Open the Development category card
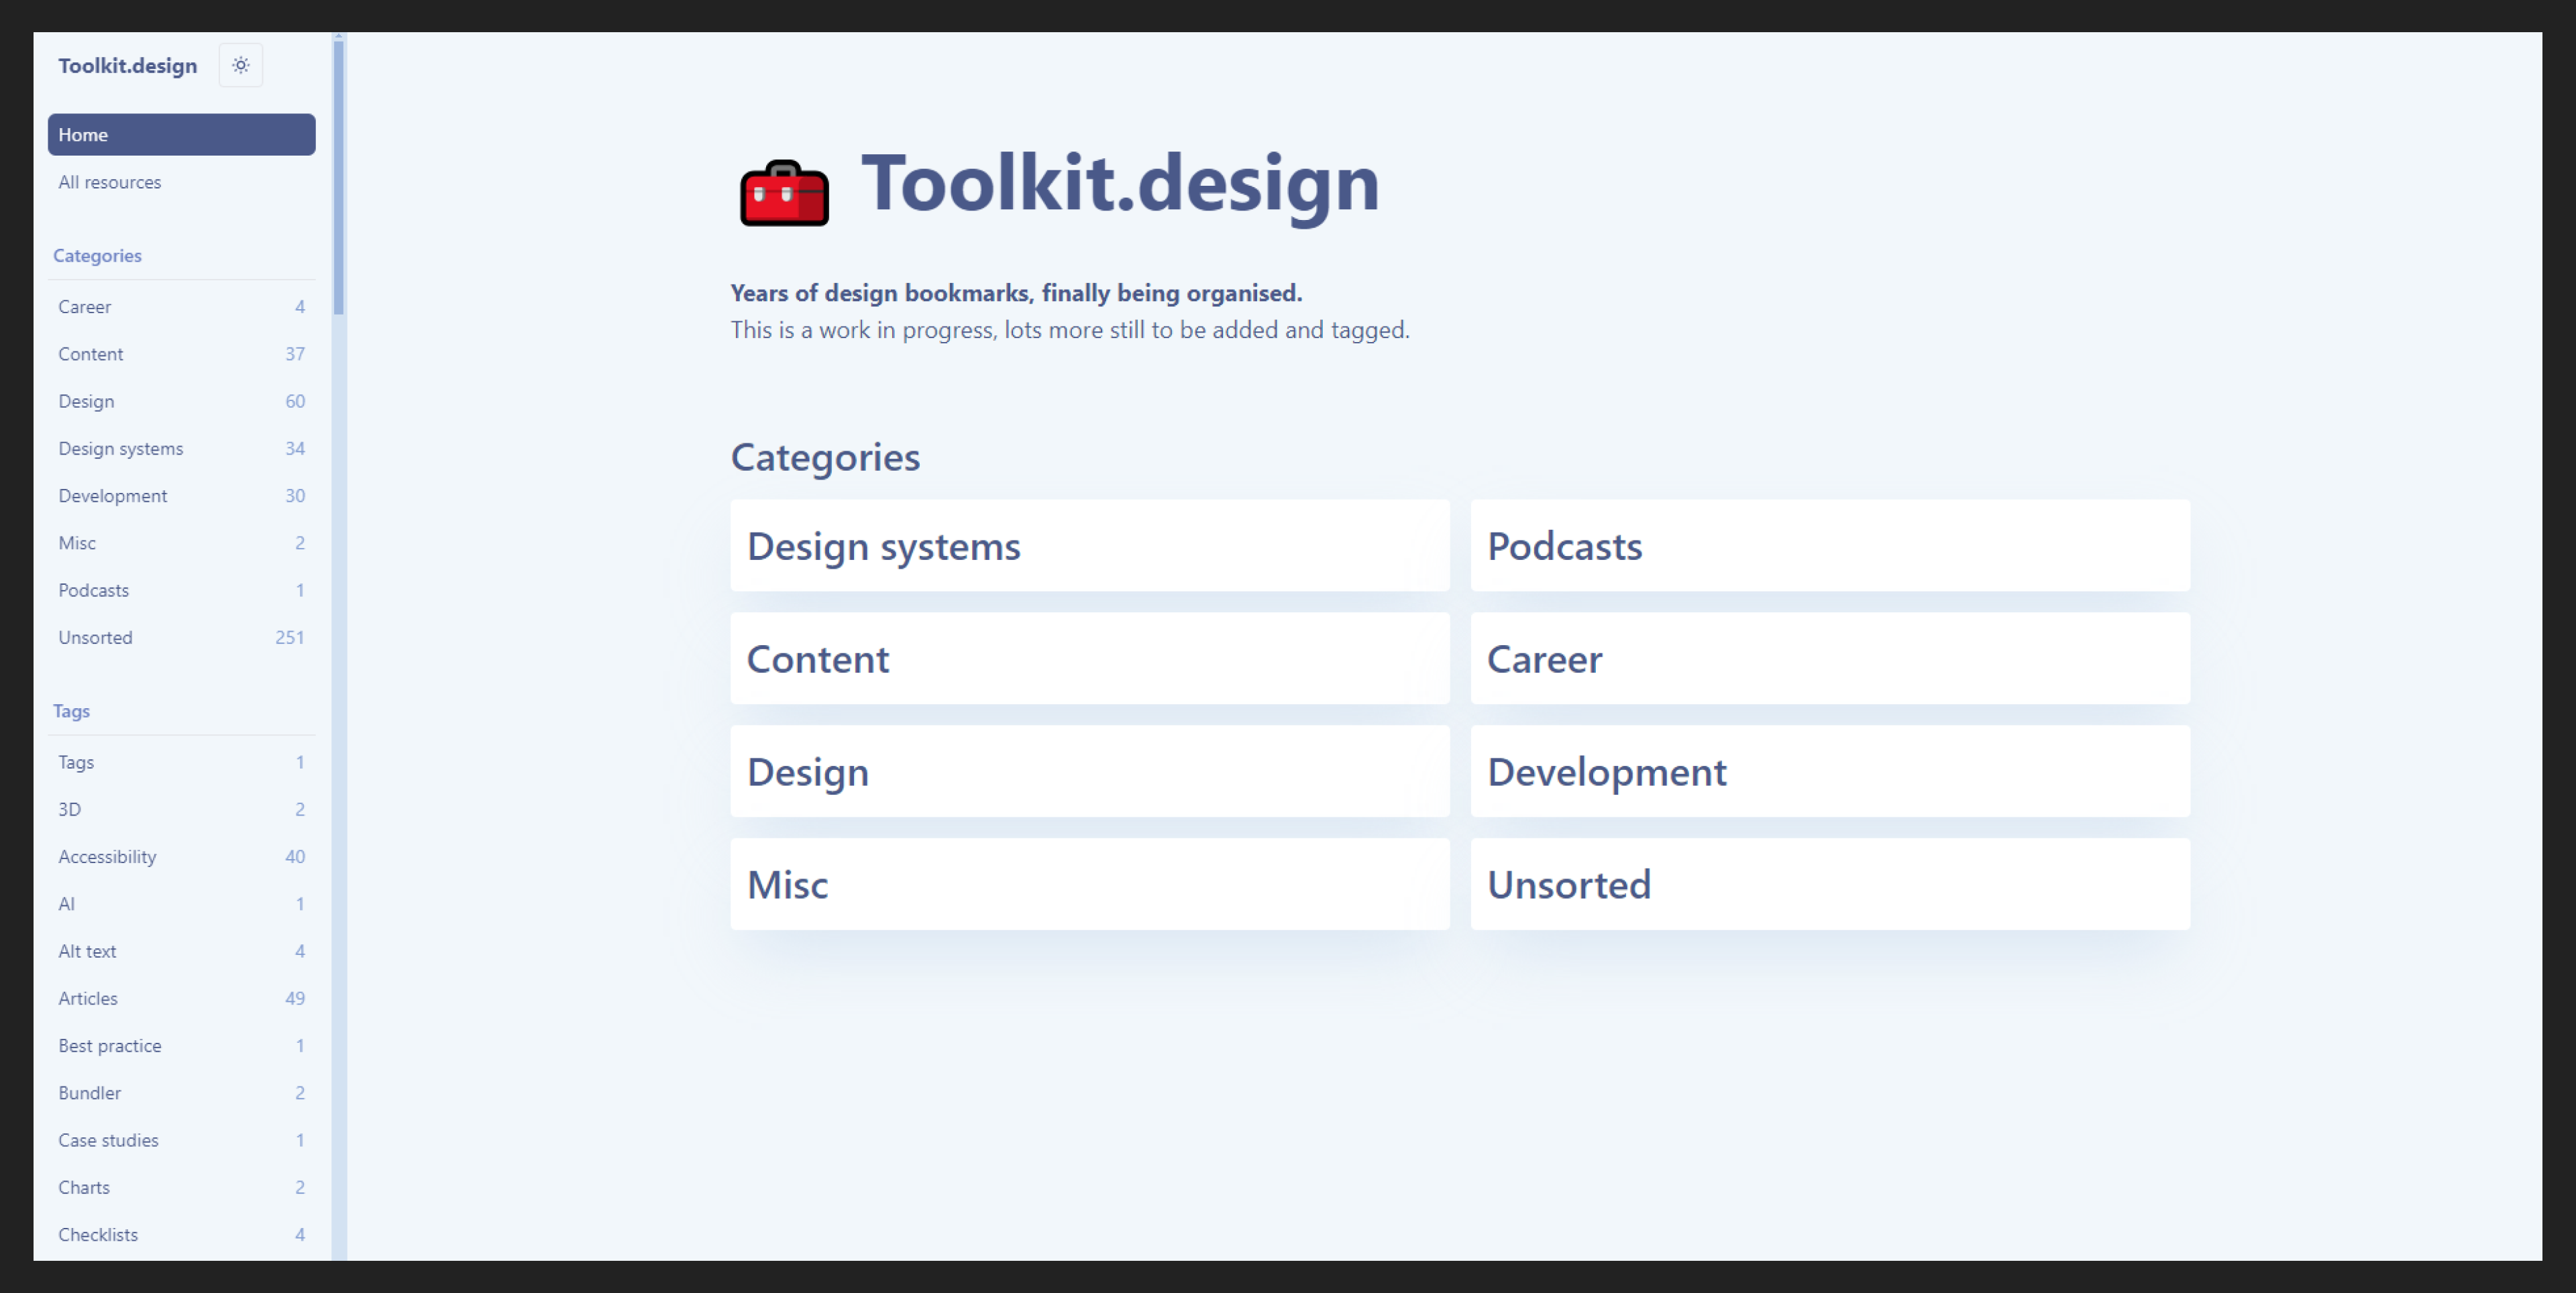This screenshot has width=2576, height=1293. (1829, 772)
